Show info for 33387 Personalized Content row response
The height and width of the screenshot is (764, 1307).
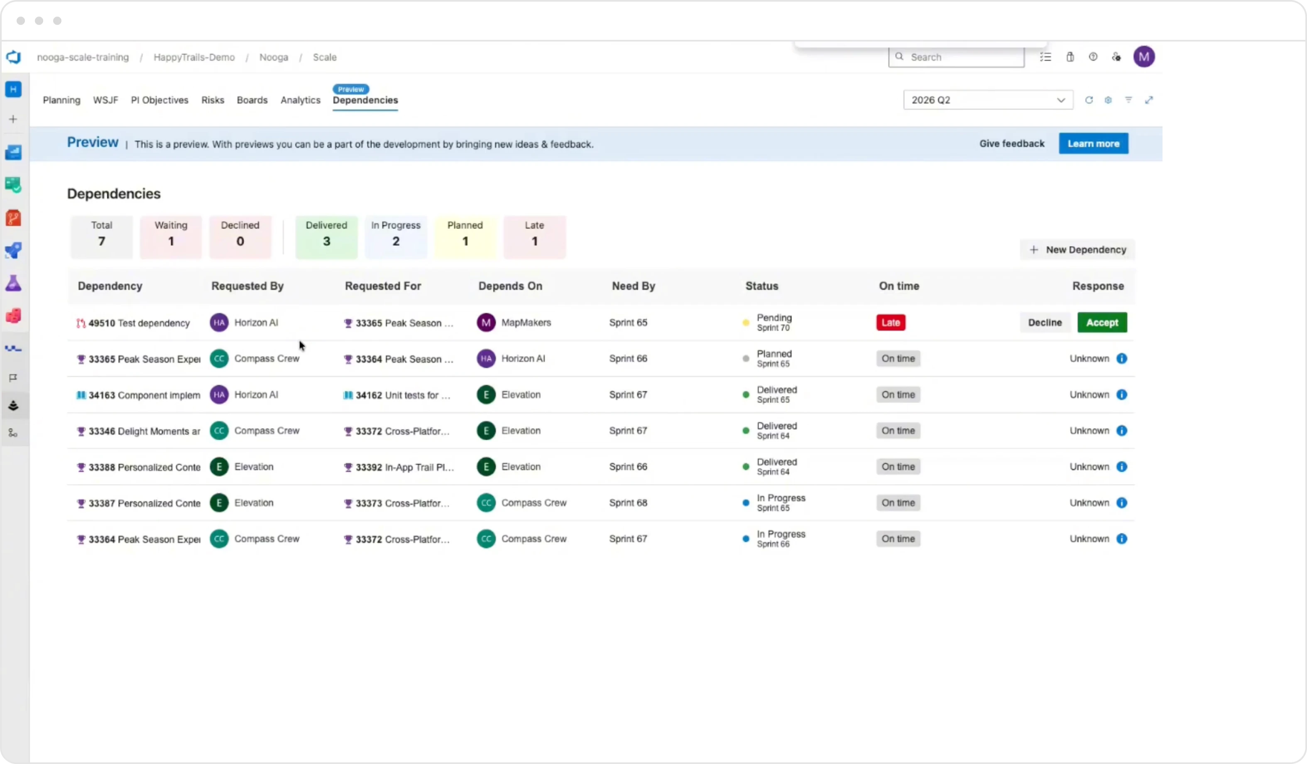point(1121,502)
